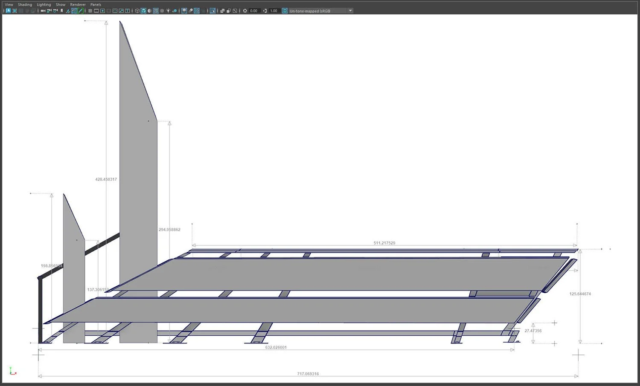Image resolution: width=640 pixels, height=386 pixels.
Task: Open the Shading menu
Action: coord(25,5)
